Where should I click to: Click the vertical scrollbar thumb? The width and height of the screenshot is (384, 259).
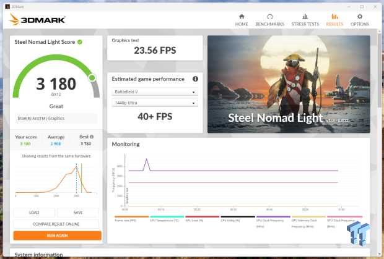[380, 70]
